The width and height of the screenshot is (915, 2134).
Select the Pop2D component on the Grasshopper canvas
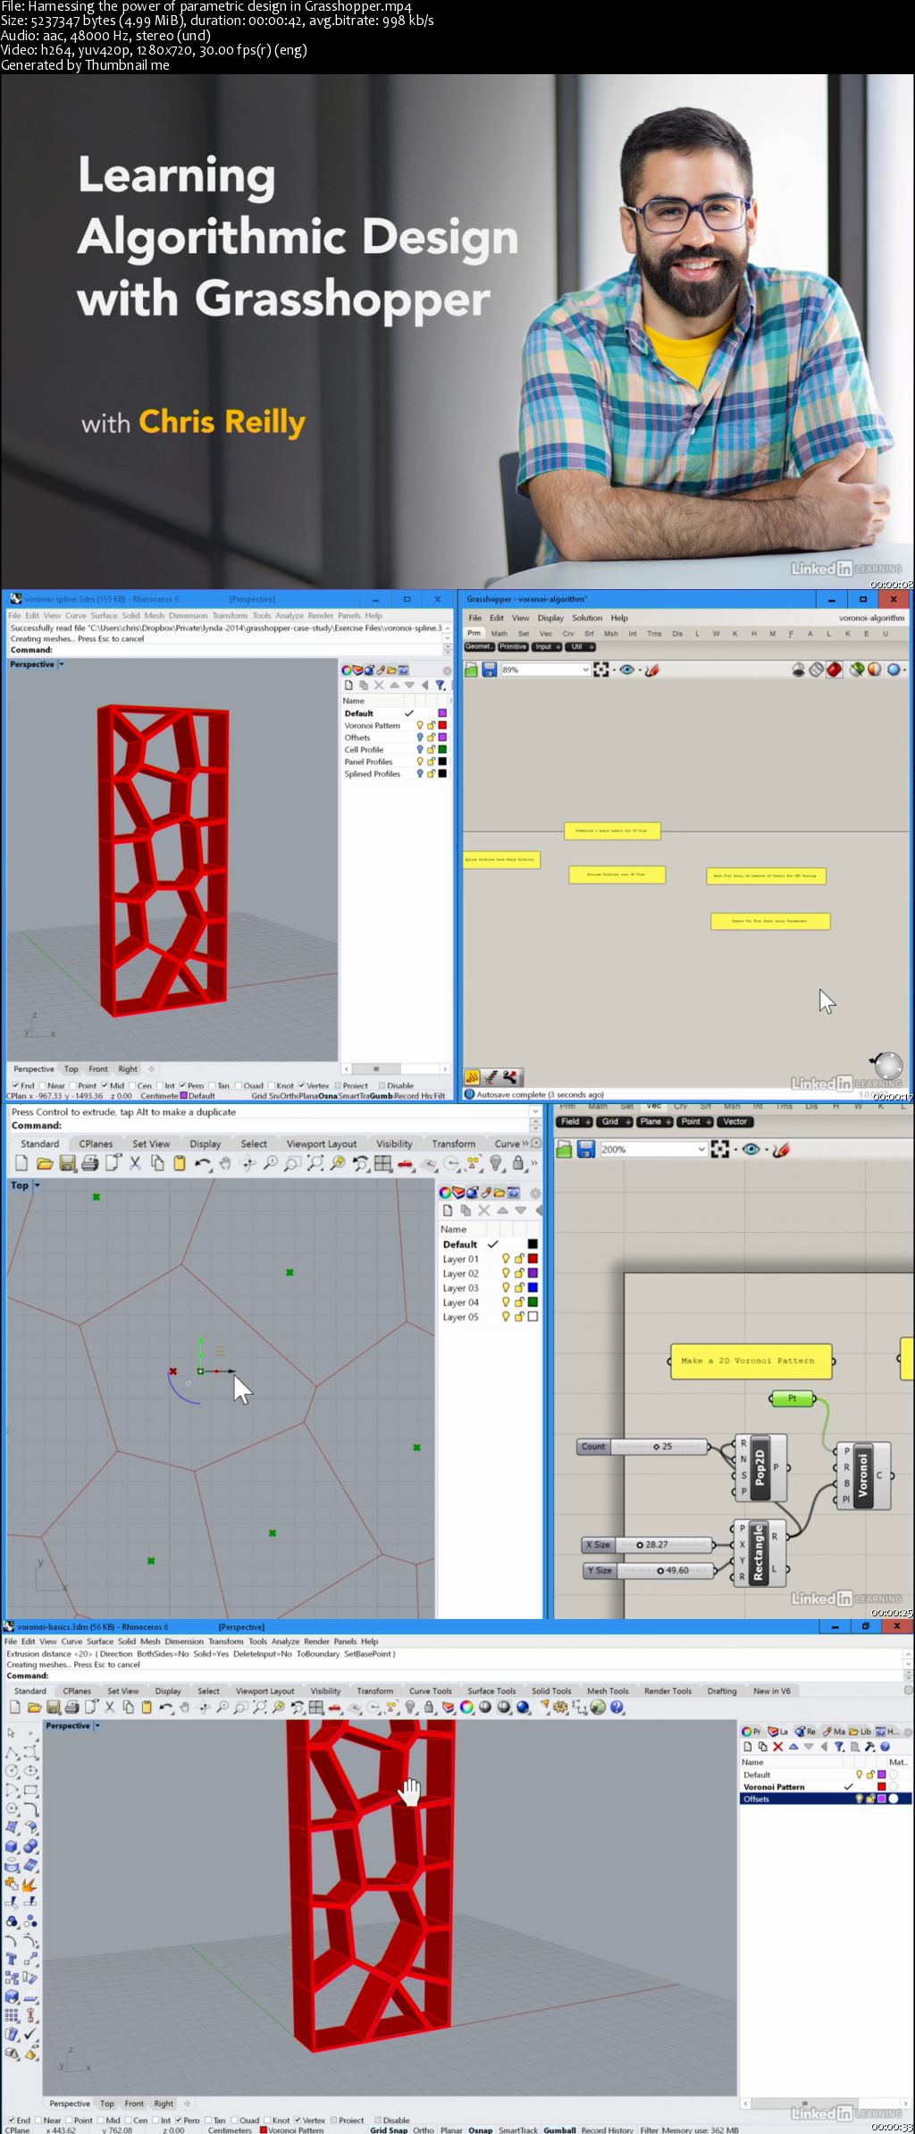coord(760,1468)
